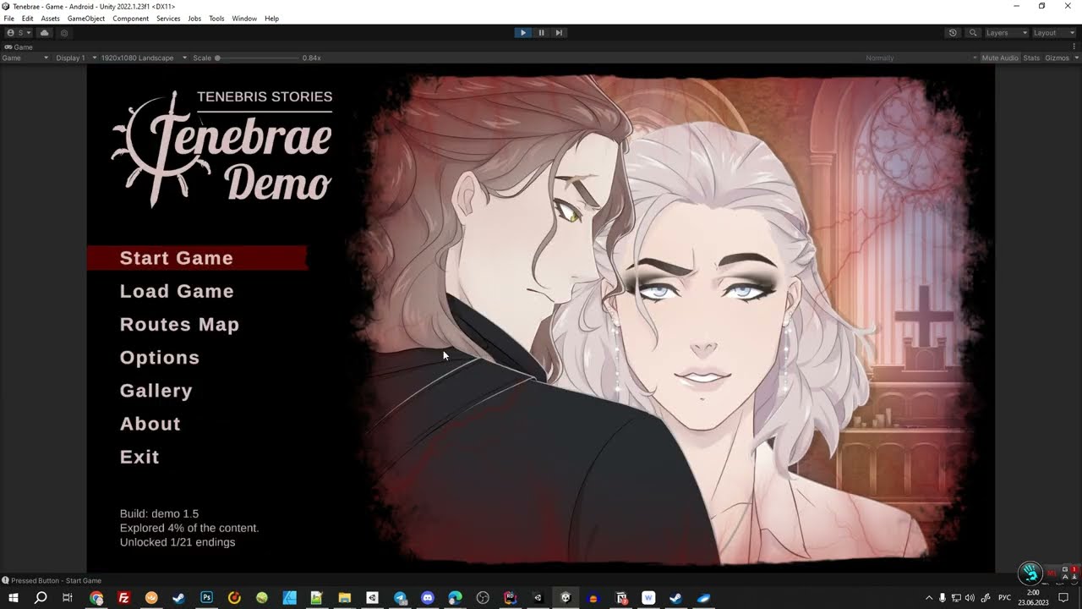Screen dimensions: 1082x609
Task: Open Photoshop from the taskbar
Action: pyautogui.click(x=206, y=598)
